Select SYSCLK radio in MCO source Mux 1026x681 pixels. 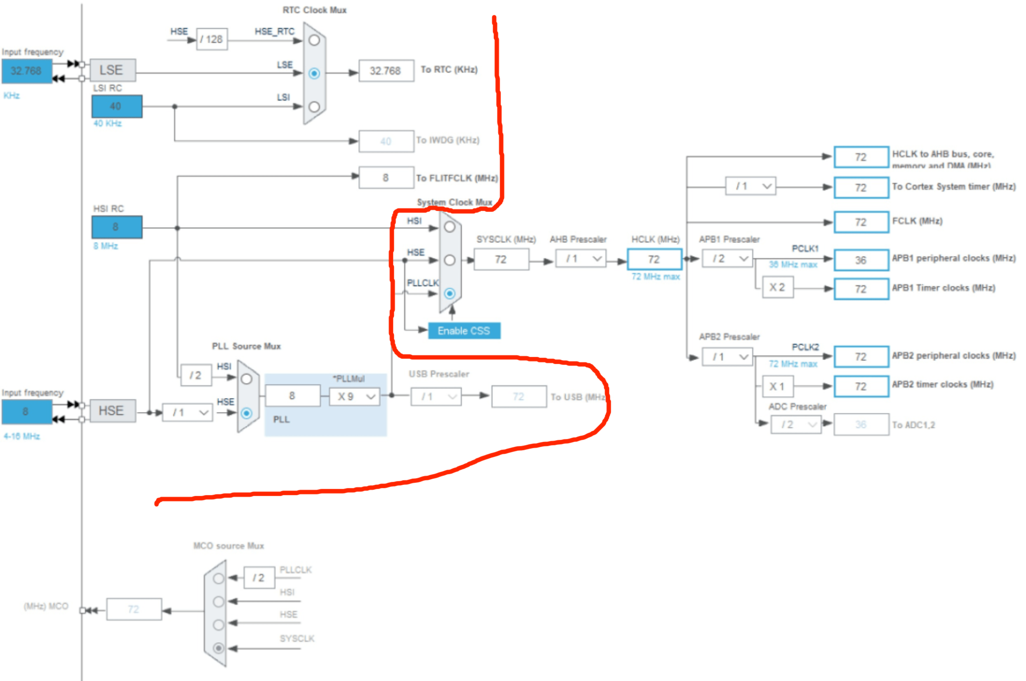tap(219, 648)
